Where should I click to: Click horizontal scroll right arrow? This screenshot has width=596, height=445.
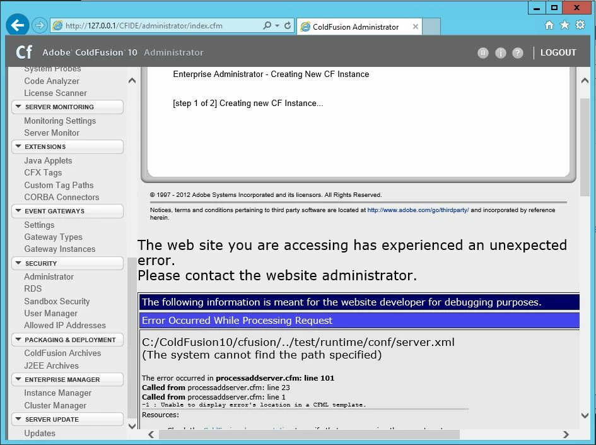(566, 434)
